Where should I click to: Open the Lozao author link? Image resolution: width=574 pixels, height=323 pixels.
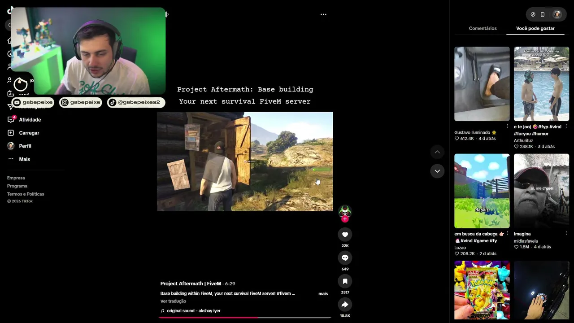pos(460,248)
